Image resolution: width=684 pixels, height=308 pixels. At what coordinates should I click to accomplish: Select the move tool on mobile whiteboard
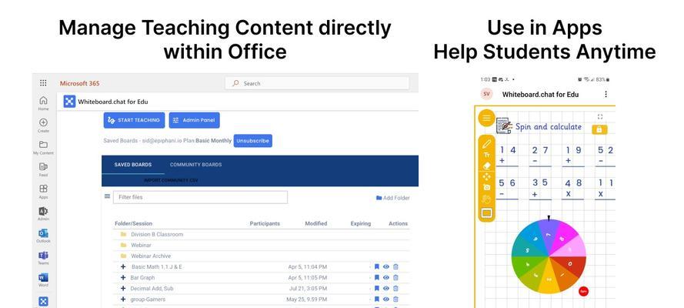pyautogui.click(x=487, y=176)
